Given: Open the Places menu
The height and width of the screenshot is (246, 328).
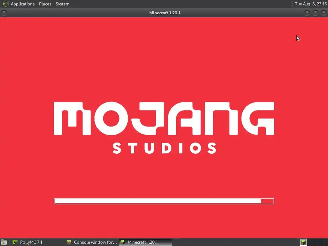Looking at the screenshot, I should [45, 4].
